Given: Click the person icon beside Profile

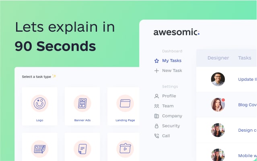Looking at the screenshot, I should click(x=156, y=96).
